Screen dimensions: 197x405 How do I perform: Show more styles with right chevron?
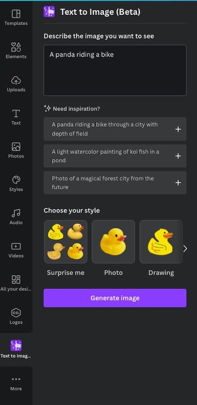tap(185, 249)
